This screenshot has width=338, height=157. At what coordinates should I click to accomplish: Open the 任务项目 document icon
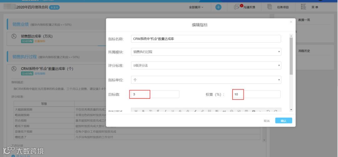point(269,7)
